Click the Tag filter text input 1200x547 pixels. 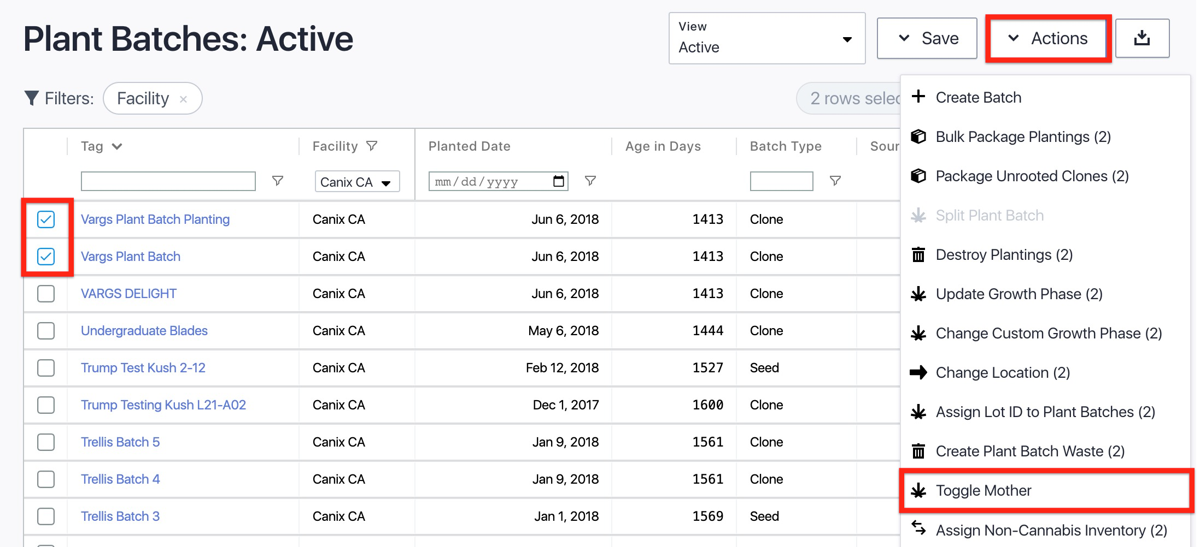pos(168,181)
